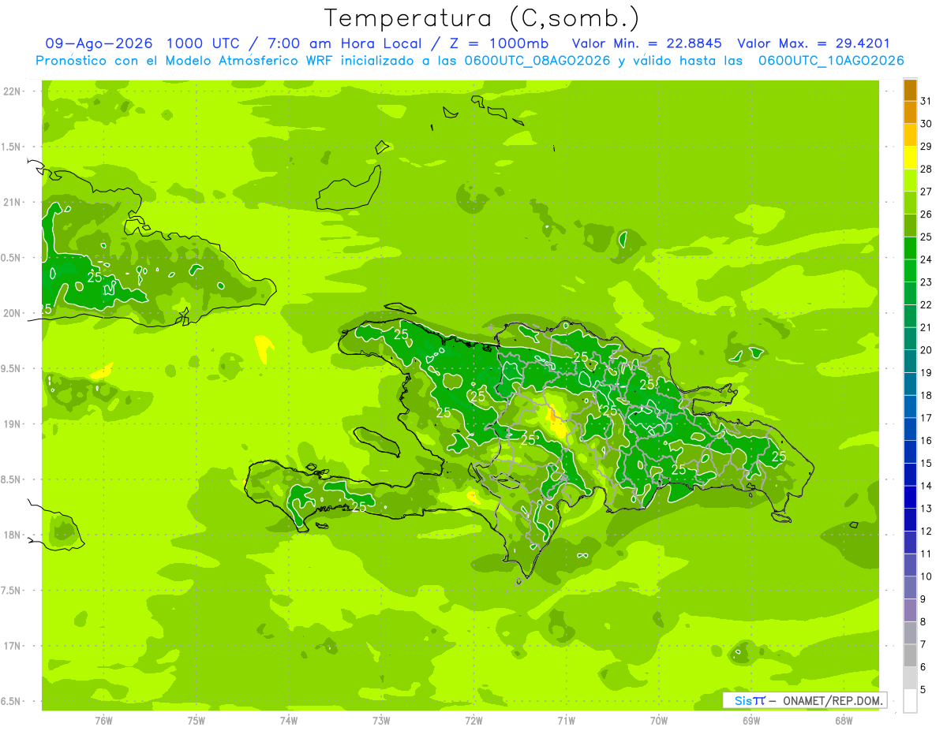The width and height of the screenshot is (947, 731).
Task: Click the legend value label 28
Action: pos(926,169)
